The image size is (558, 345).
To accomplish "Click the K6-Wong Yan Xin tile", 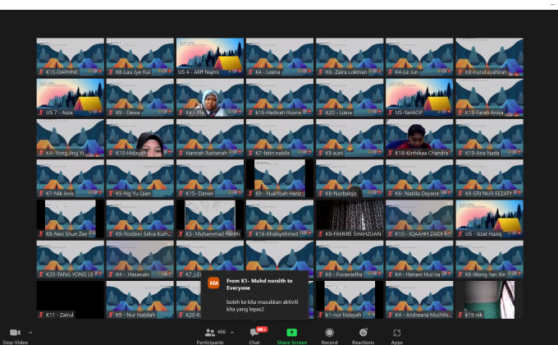I will (x=489, y=258).
